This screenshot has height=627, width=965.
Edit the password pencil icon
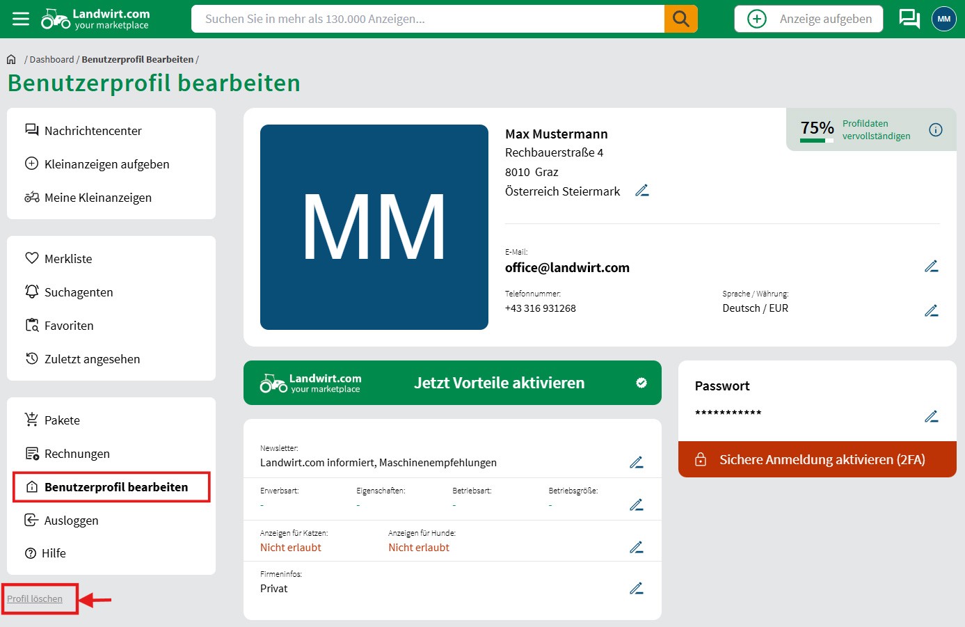931,417
